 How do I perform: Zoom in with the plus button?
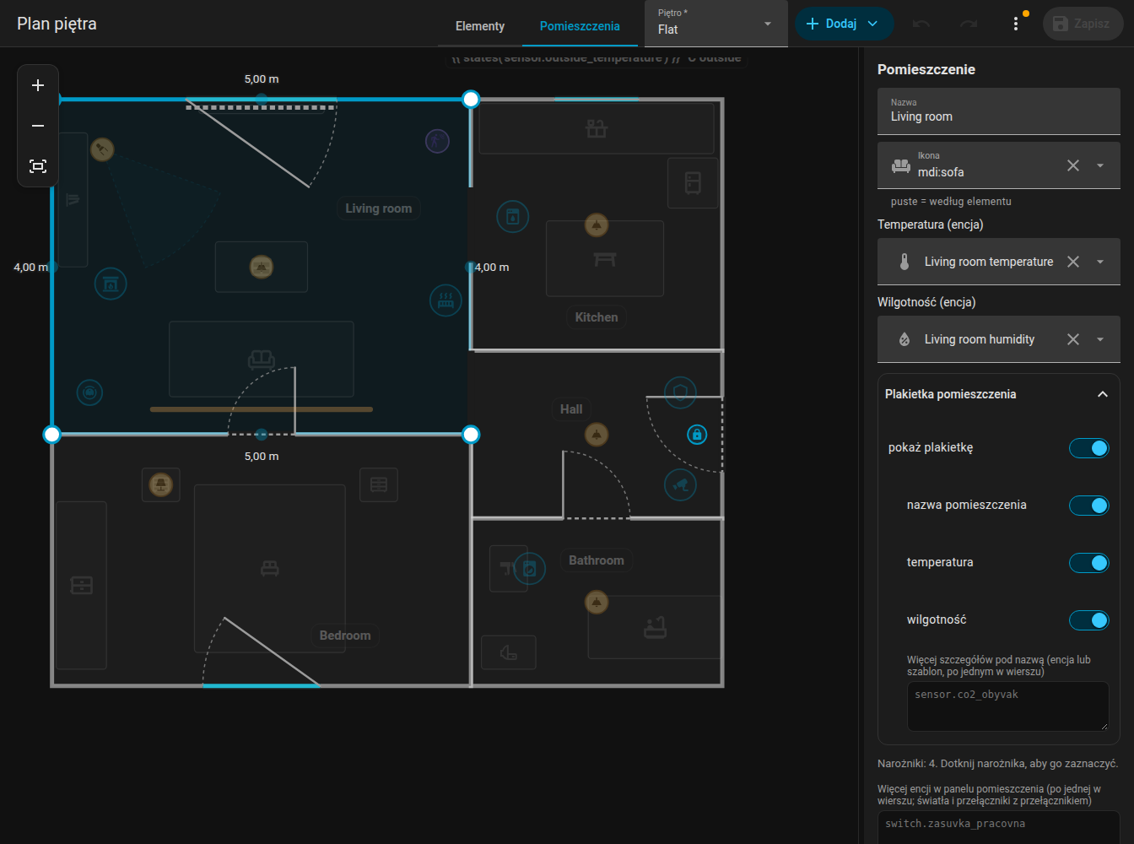point(38,85)
